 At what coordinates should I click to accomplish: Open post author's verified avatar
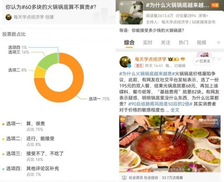tap(125, 62)
